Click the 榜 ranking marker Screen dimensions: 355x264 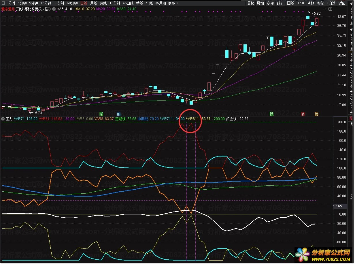click(316, 114)
